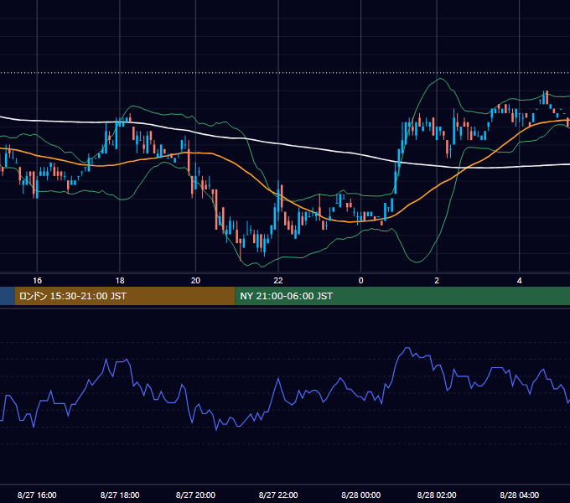Click the 8/27 18:00 date label
Screen dimensions: 570x503
120,495
